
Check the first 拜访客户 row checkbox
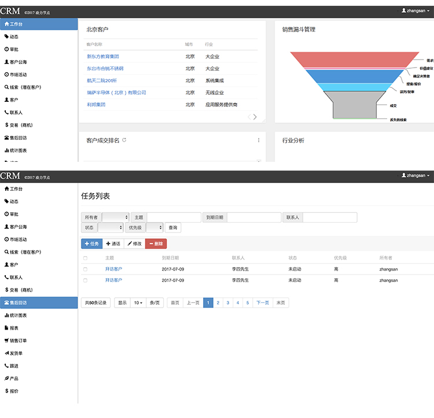pos(85,269)
